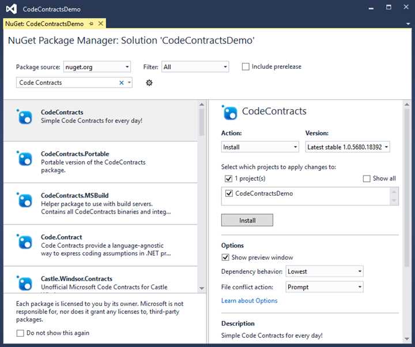This screenshot has height=347, width=415.
Task: Click the Options heading
Action: pos(232,245)
